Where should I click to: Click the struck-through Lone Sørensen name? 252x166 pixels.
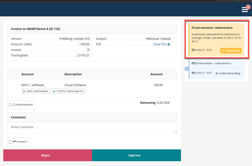(x=214, y=28)
